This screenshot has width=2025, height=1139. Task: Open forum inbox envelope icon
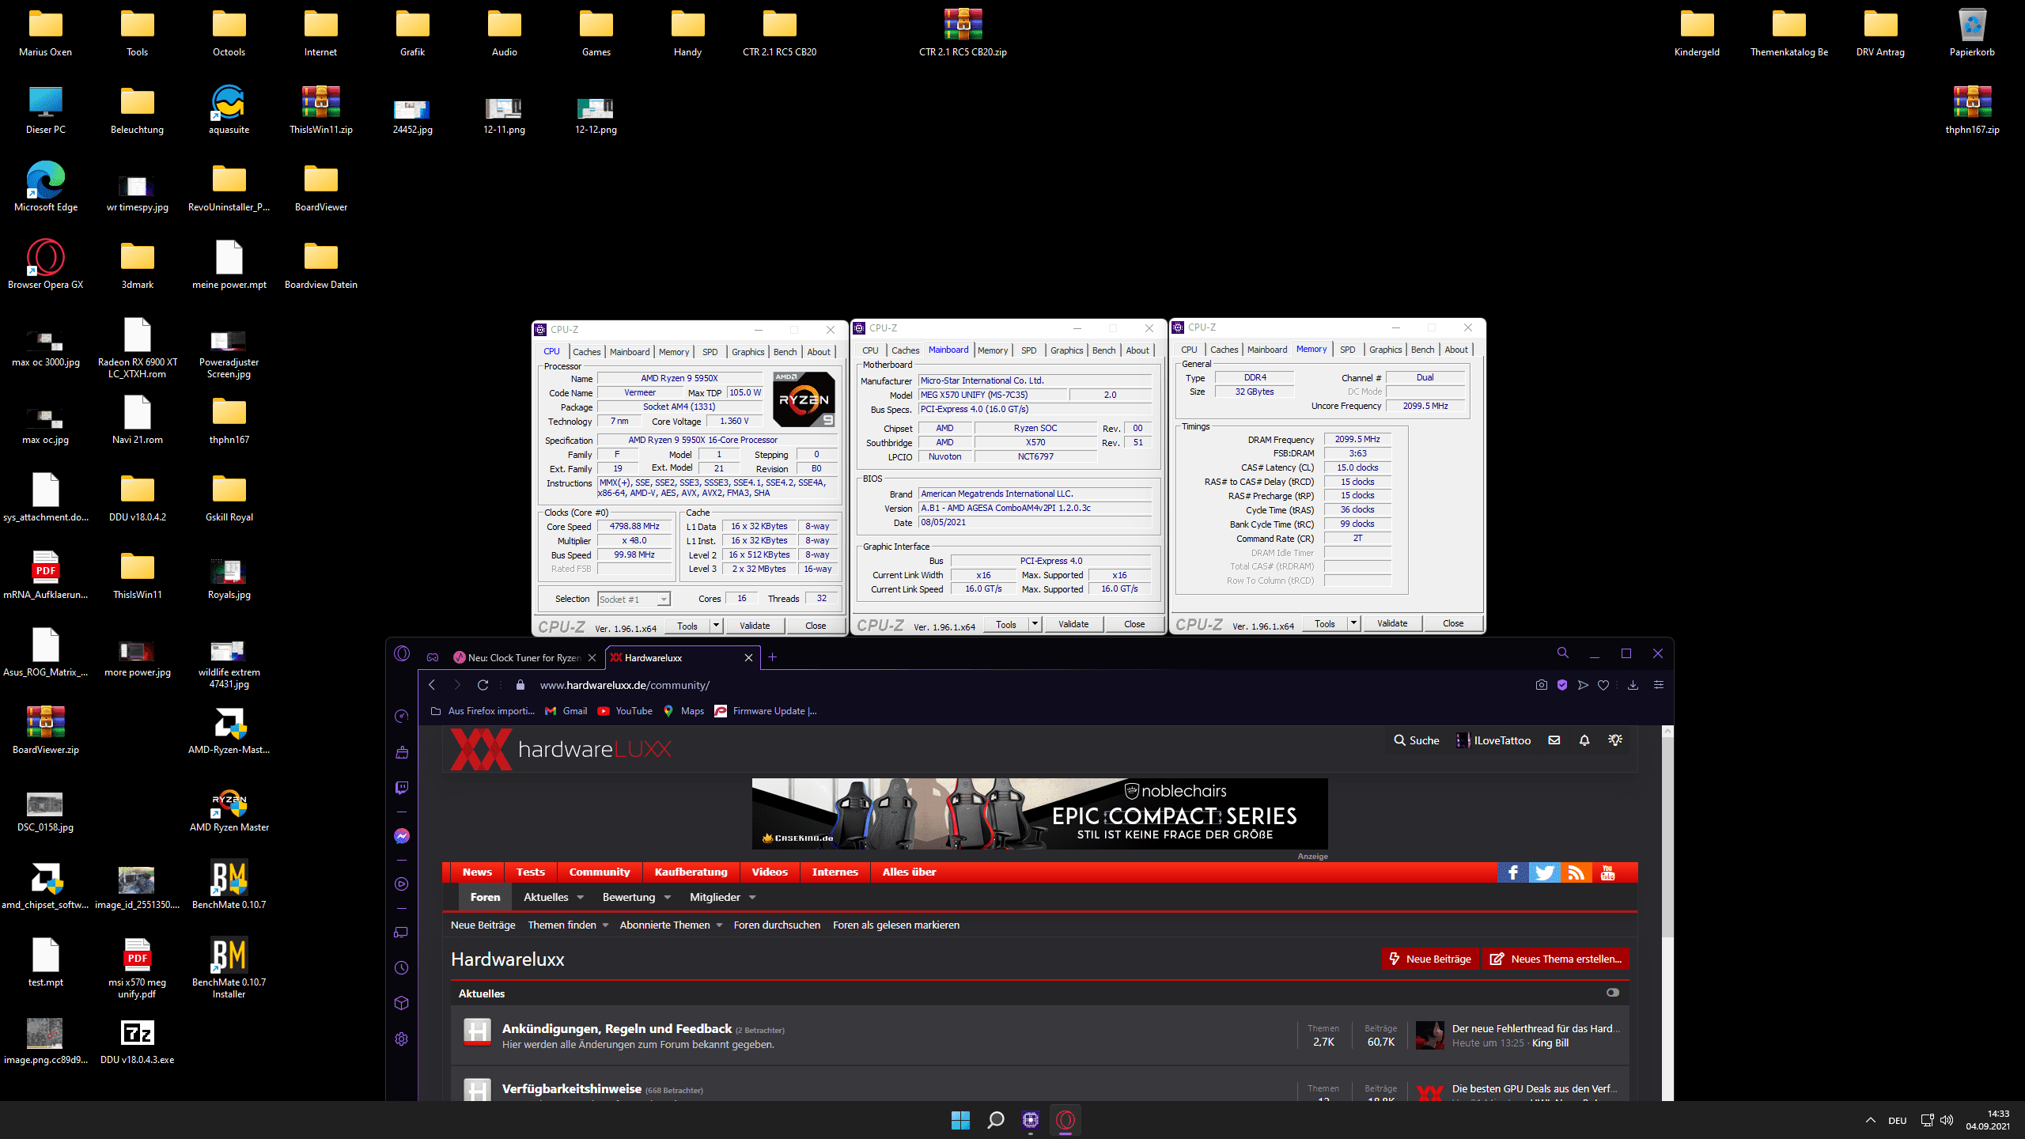(x=1554, y=740)
